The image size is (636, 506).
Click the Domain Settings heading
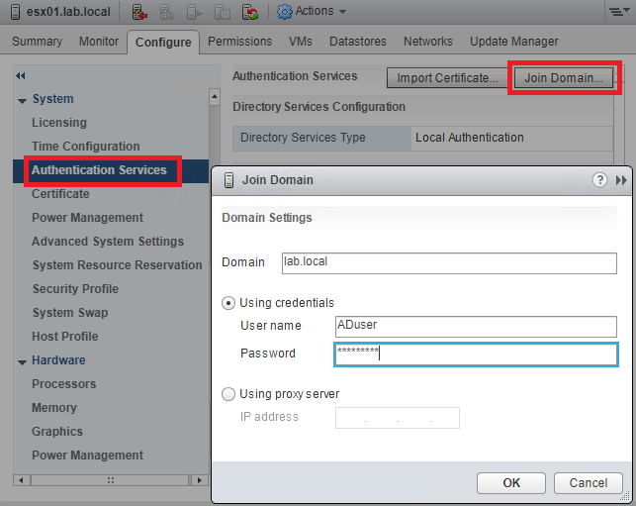click(267, 218)
